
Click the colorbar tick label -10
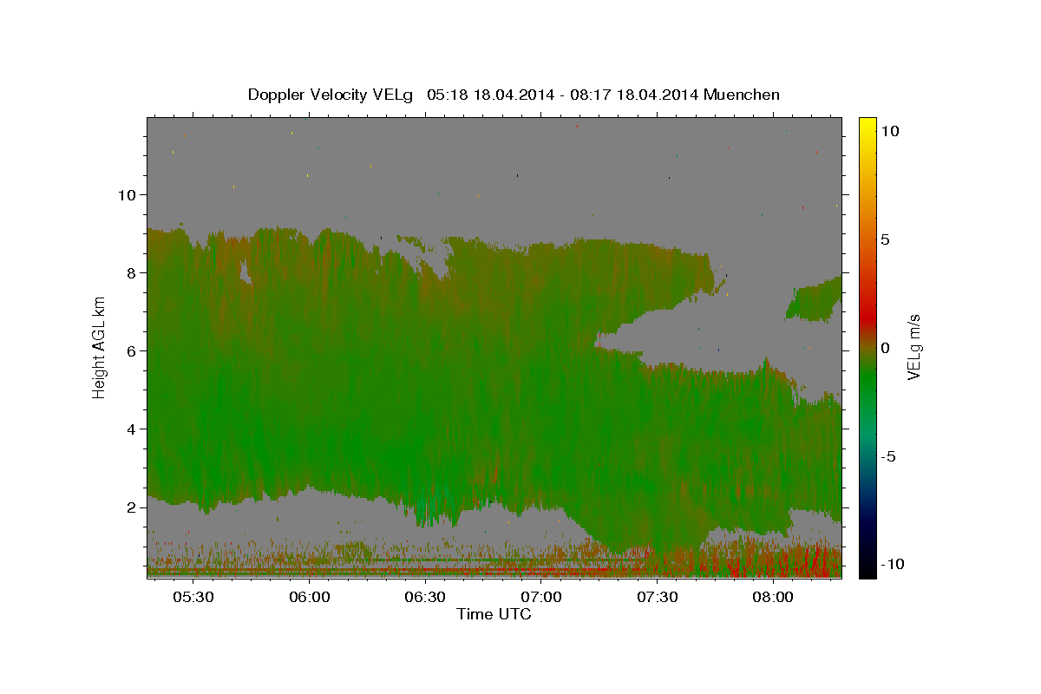pyautogui.click(x=892, y=565)
